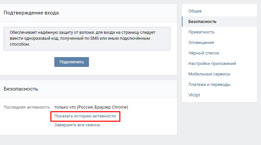Click the word Chrome in last activity
The width and height of the screenshot is (261, 145).
click(119, 107)
